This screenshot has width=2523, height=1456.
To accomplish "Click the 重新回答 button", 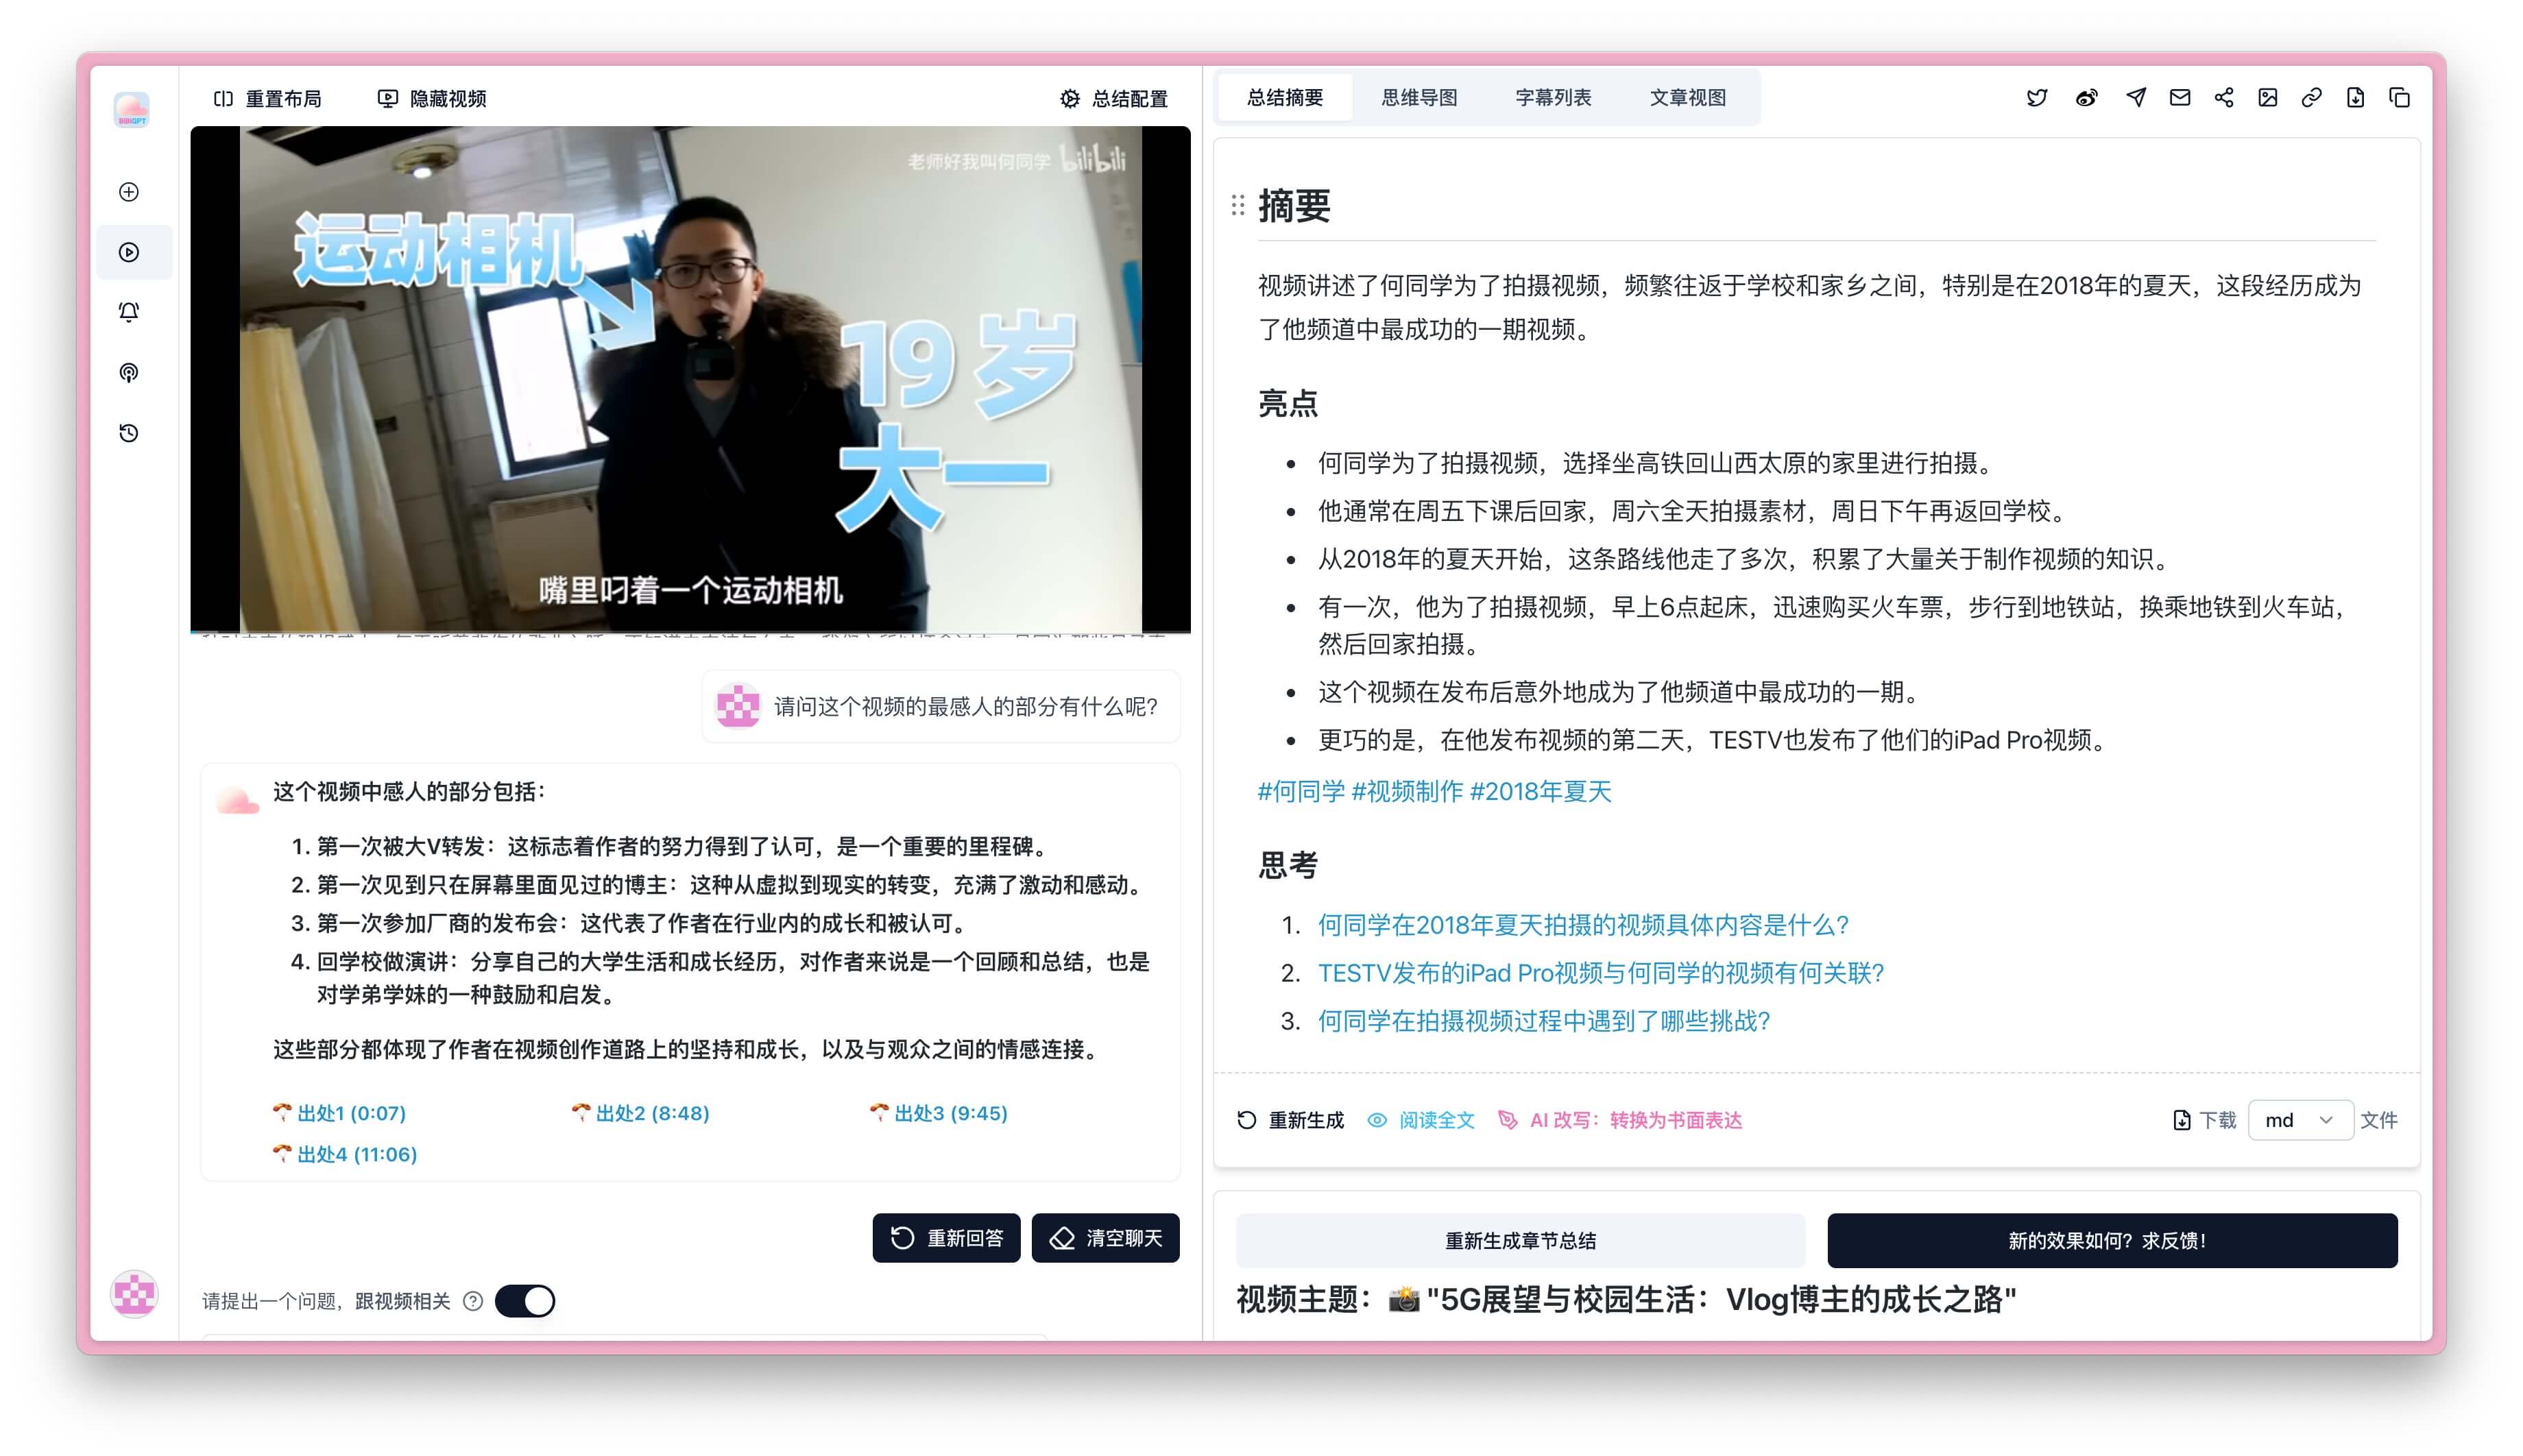I will (946, 1238).
